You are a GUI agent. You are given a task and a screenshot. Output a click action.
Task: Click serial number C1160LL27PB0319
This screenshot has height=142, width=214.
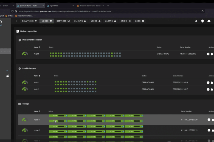(189, 130)
